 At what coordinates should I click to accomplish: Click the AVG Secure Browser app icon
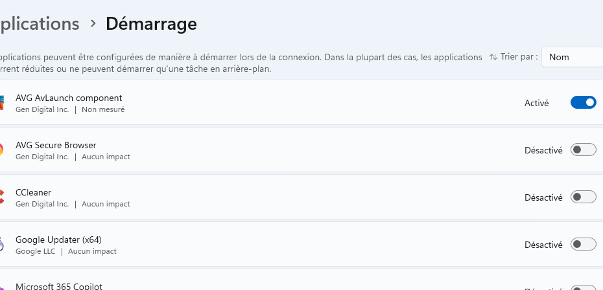(2, 150)
